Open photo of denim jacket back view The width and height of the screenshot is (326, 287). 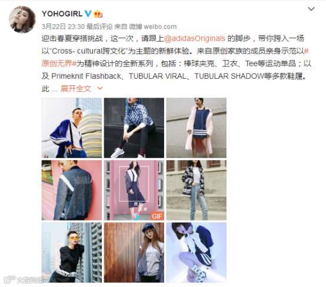click(x=72, y=190)
